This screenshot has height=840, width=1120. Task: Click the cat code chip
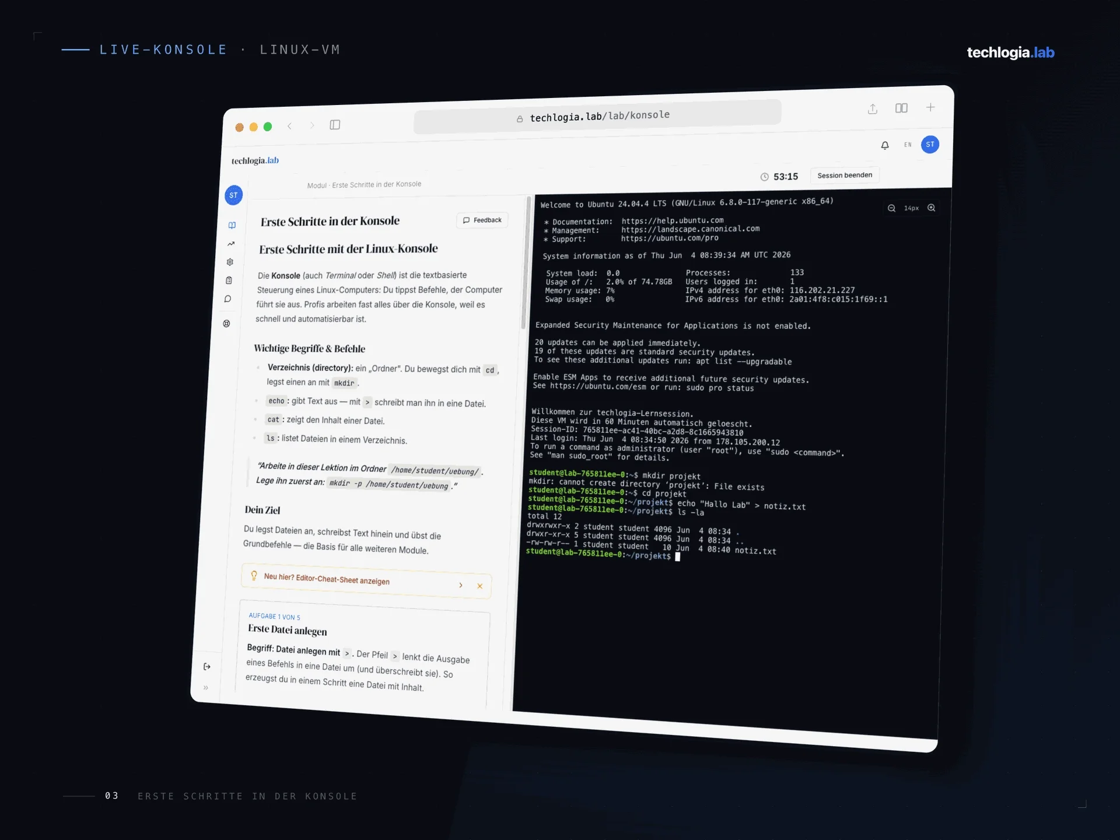[273, 419]
